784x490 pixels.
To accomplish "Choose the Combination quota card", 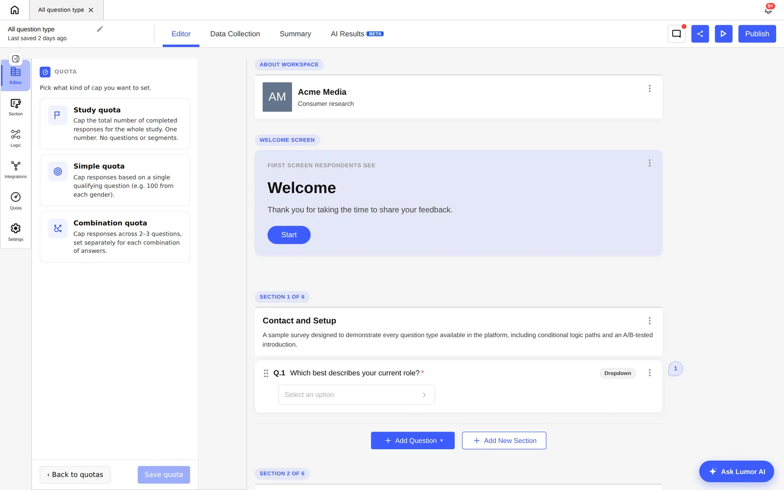I will [115, 237].
